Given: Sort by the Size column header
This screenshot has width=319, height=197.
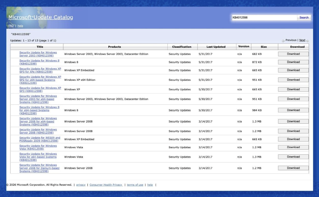Looking at the screenshot, I should 264,47.
